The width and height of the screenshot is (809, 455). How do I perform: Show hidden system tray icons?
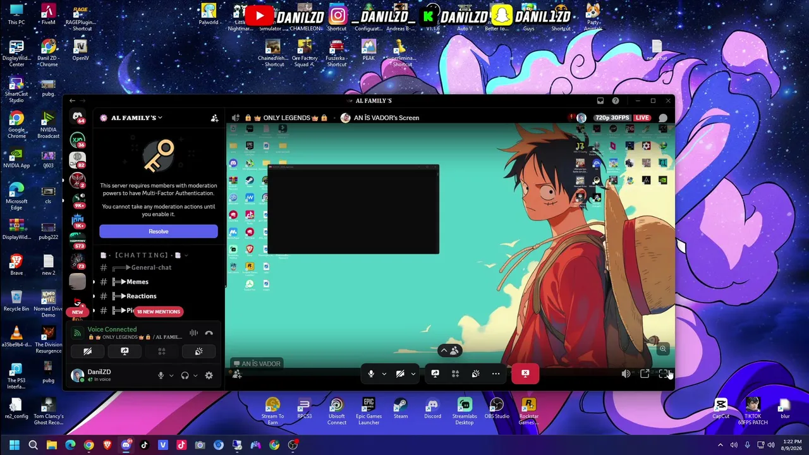[720, 445]
